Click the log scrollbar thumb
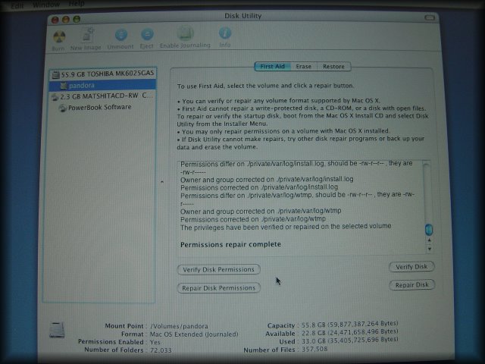 [x=429, y=230]
